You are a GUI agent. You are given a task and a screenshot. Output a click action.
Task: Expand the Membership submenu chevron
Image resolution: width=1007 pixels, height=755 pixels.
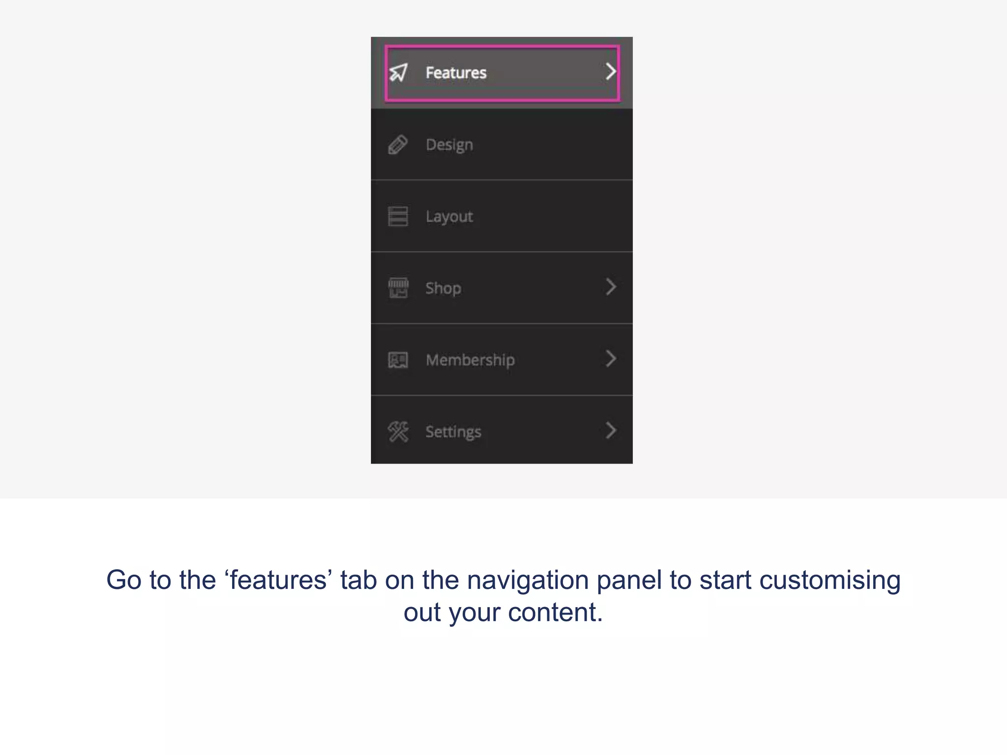pos(610,359)
